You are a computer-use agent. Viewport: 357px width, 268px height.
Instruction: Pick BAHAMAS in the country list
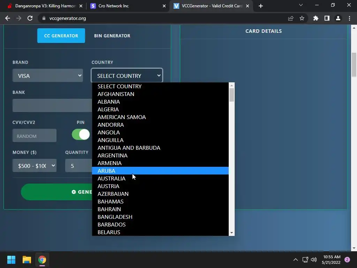(x=160, y=201)
